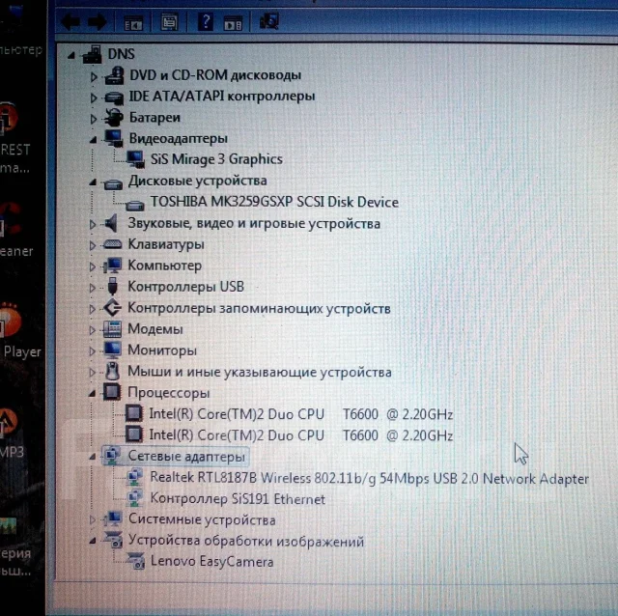Viewport: 618px width, 616px height.
Task: Click the DVD и CD-ROM drive icon
Action: (114, 75)
